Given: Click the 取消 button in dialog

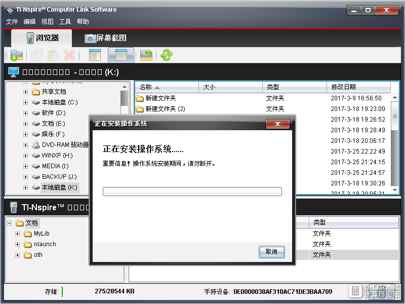Looking at the screenshot, I should (272, 252).
